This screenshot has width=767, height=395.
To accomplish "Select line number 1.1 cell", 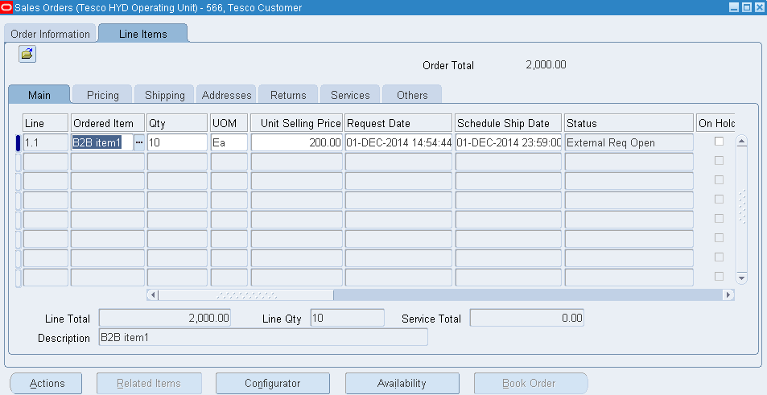I will point(46,142).
